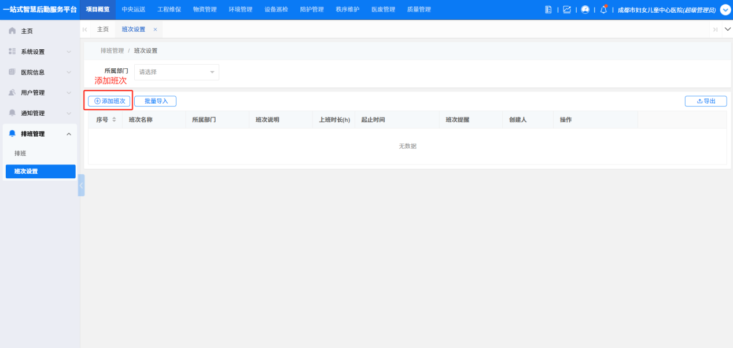Click the 系统设置 grid icon in sidebar
Image resolution: width=733 pixels, height=348 pixels.
(12, 52)
